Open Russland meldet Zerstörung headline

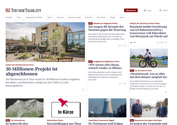[149, 32]
